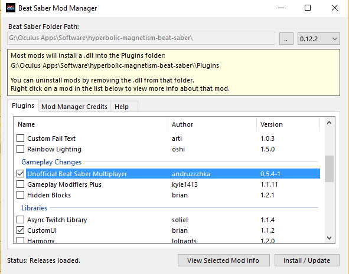
Task: Click the Beat Saber folder path field
Action: (141, 38)
